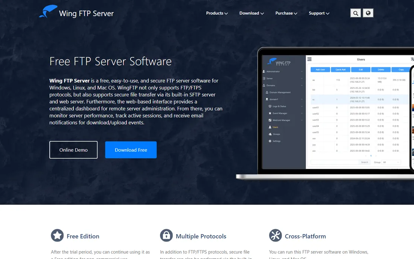Open the language globe icon
The height and width of the screenshot is (259, 414).
tap(368, 13)
